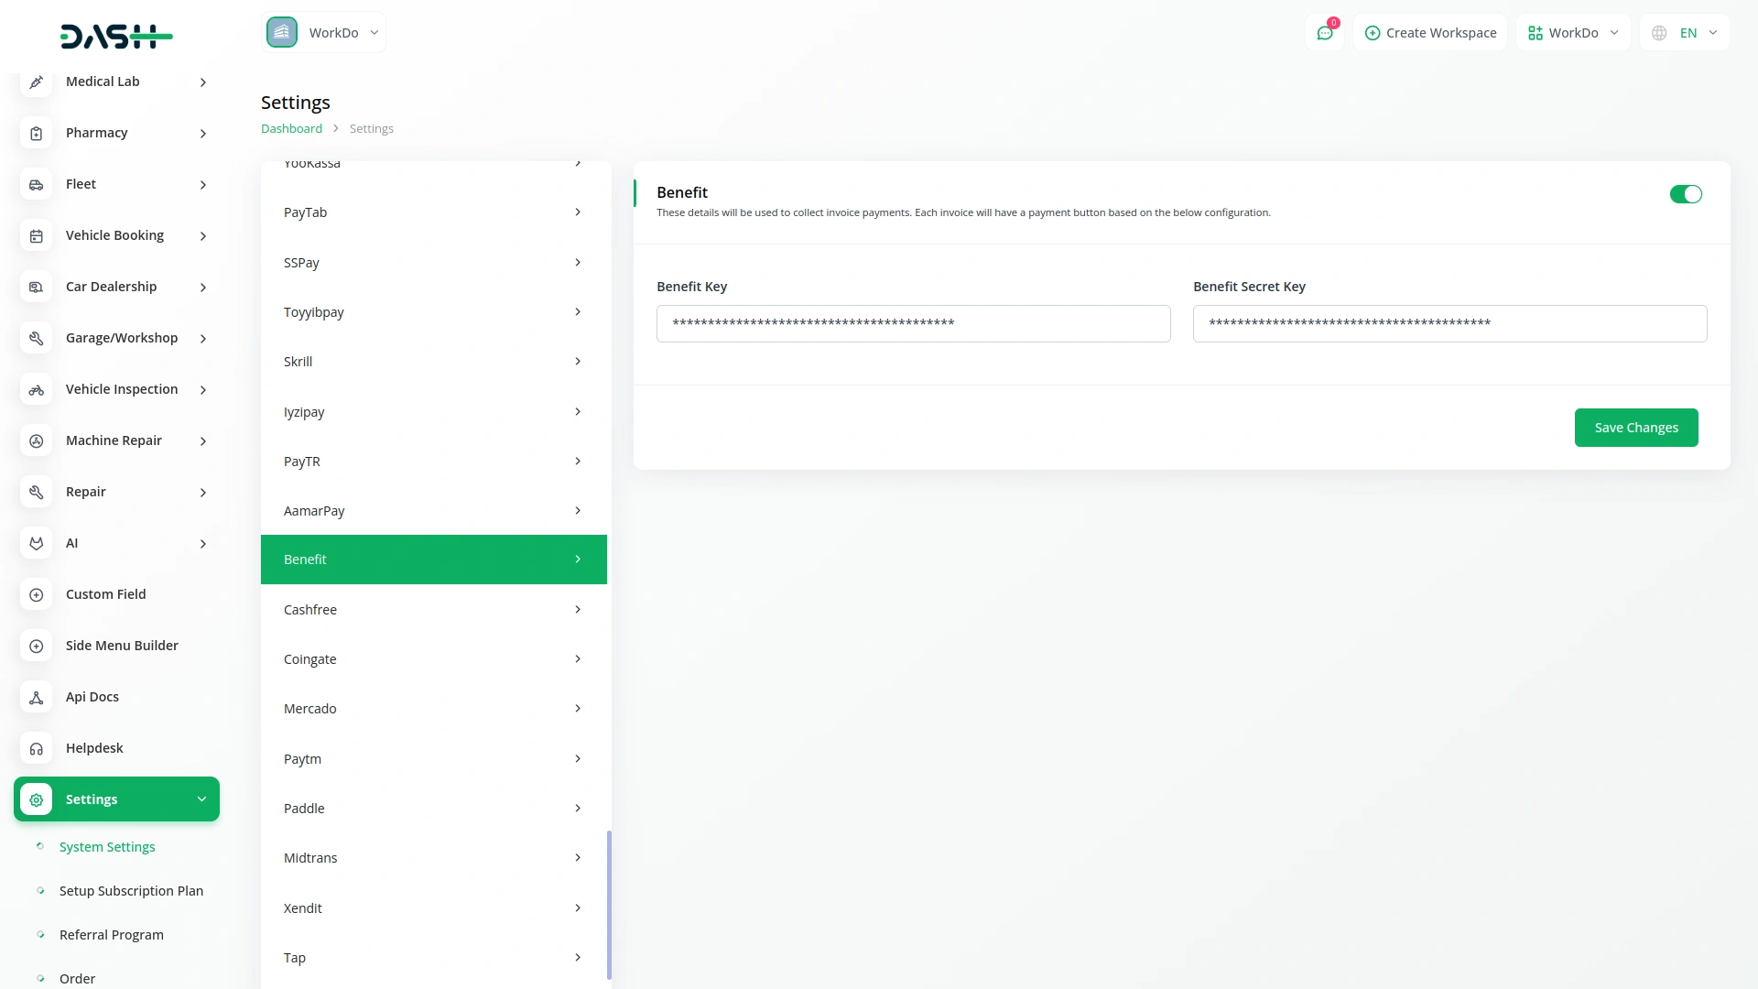Viewport: 1758px width, 989px height.
Task: Disable the Benefit payment toggle
Action: click(x=1685, y=194)
